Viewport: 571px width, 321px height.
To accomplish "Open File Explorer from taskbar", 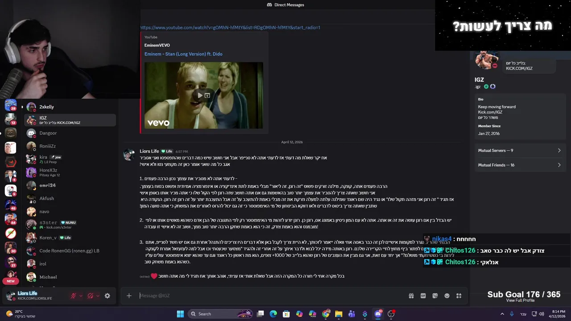I will click(x=339, y=314).
